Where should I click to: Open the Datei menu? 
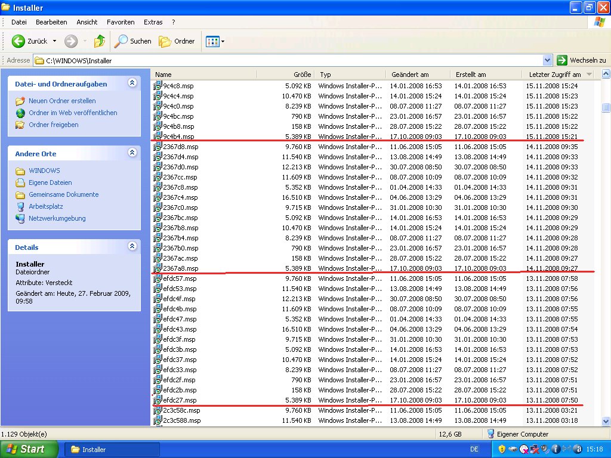(x=19, y=22)
